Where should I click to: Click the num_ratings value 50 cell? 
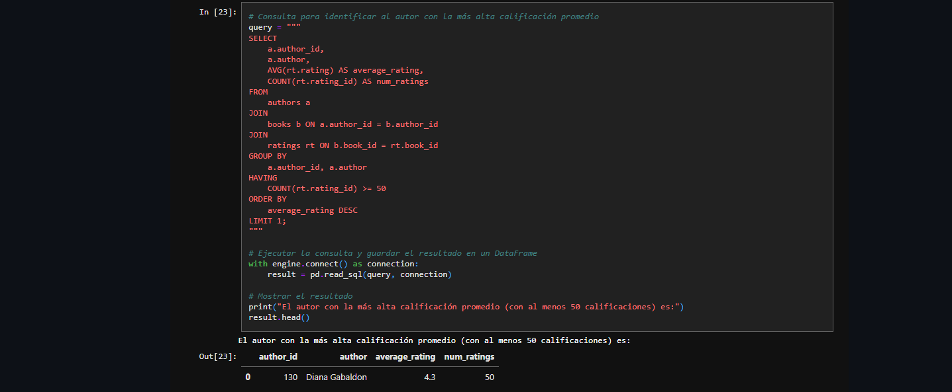coord(489,377)
